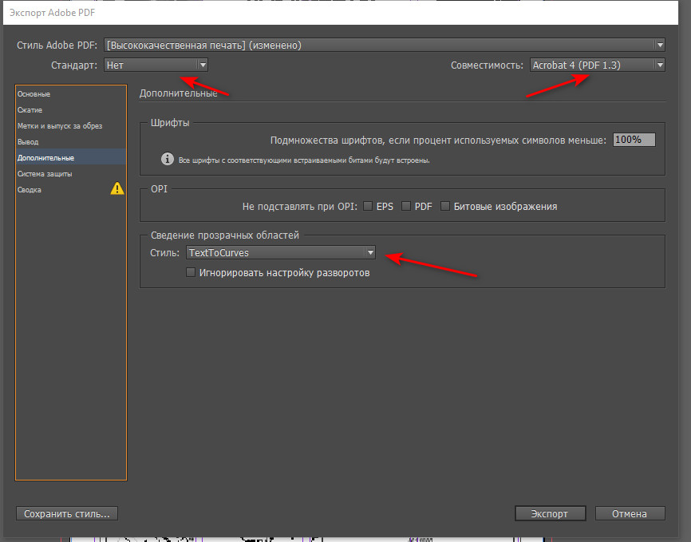The height and width of the screenshot is (542, 691).
Task: Cancel with the Отмена button
Action: click(630, 513)
